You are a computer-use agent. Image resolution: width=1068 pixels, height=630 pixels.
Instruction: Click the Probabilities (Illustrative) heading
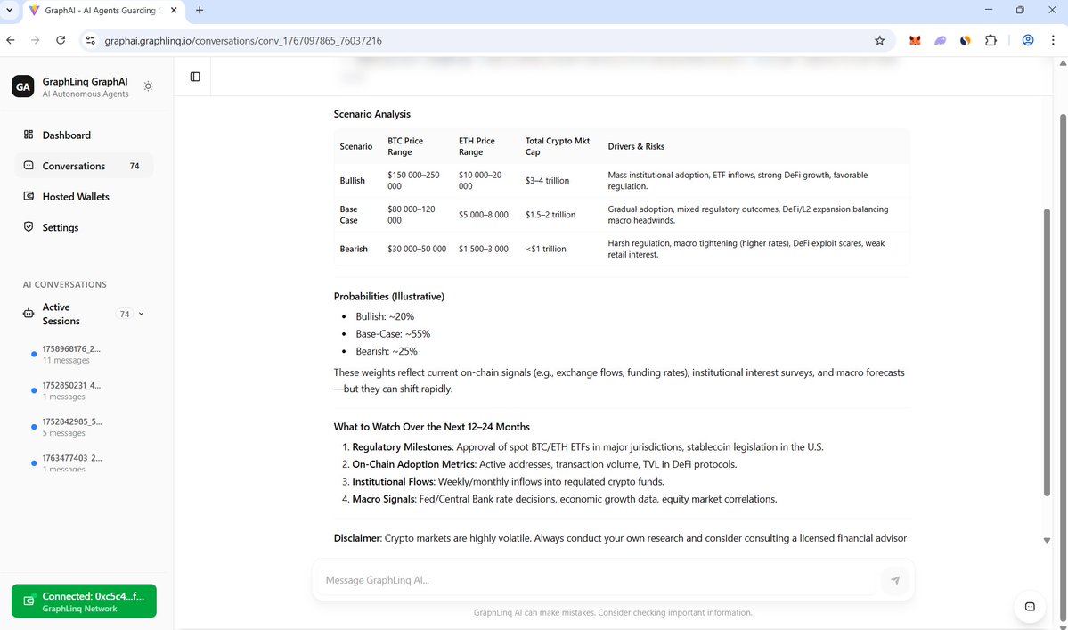tap(389, 296)
